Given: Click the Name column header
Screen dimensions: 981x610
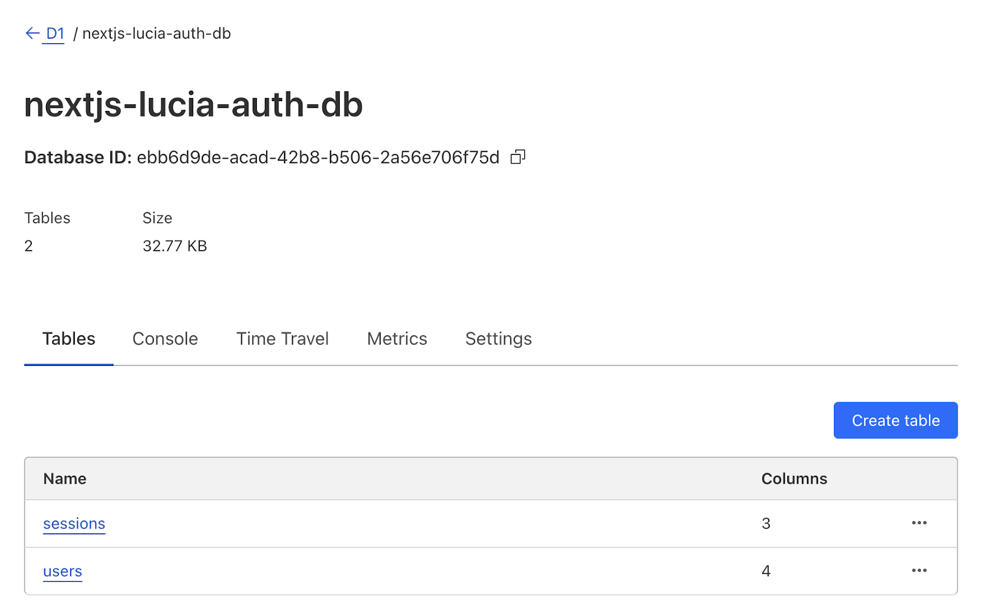Looking at the screenshot, I should [x=64, y=479].
